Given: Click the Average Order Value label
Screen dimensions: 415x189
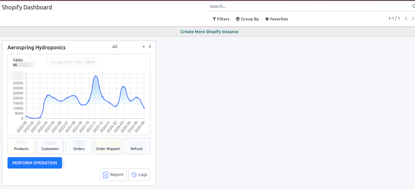Looking at the screenshot, I should click(73, 62).
